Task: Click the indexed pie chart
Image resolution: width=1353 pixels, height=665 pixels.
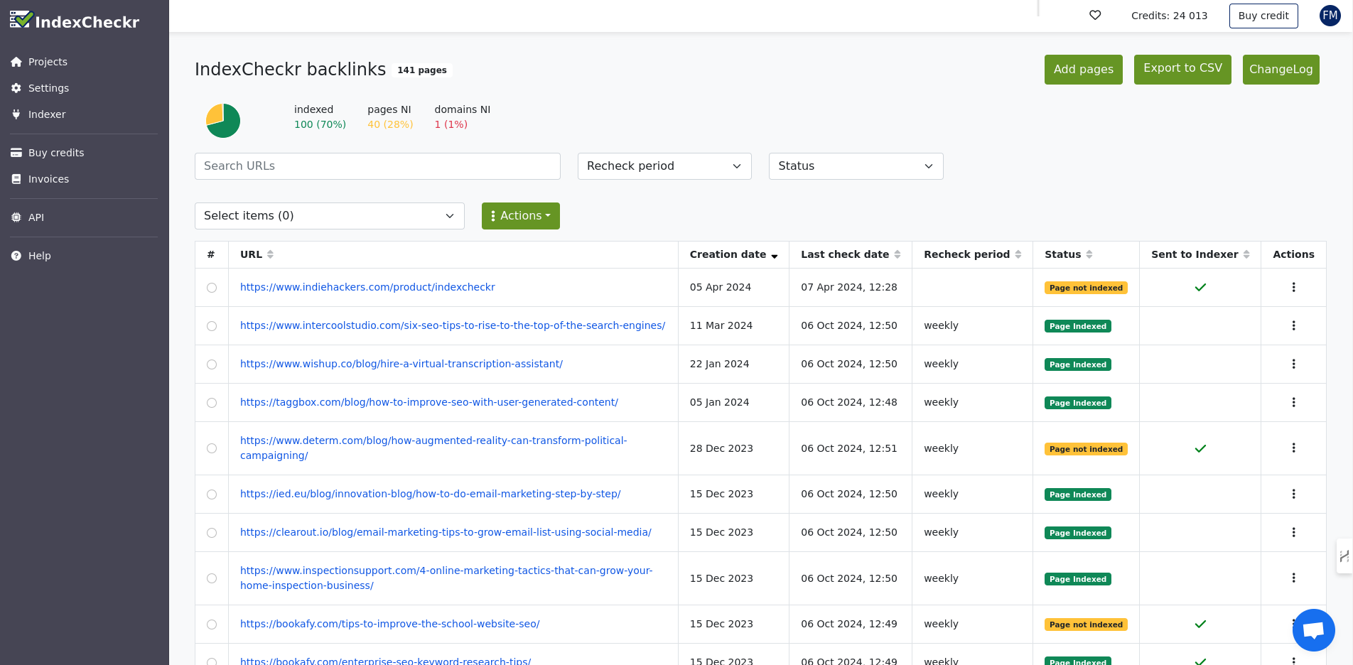Action: [223, 121]
